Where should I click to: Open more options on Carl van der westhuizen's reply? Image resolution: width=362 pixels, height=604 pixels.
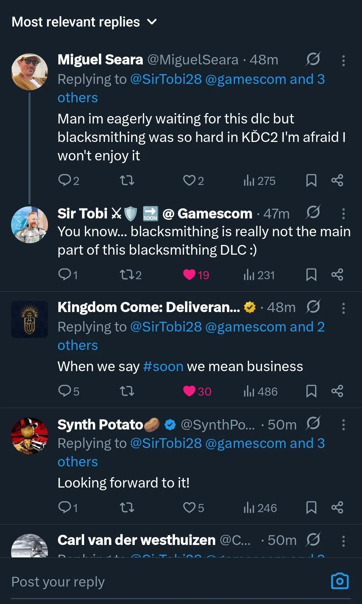point(343,541)
